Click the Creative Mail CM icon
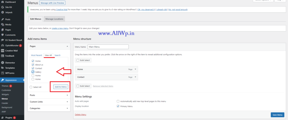 point(3,51)
